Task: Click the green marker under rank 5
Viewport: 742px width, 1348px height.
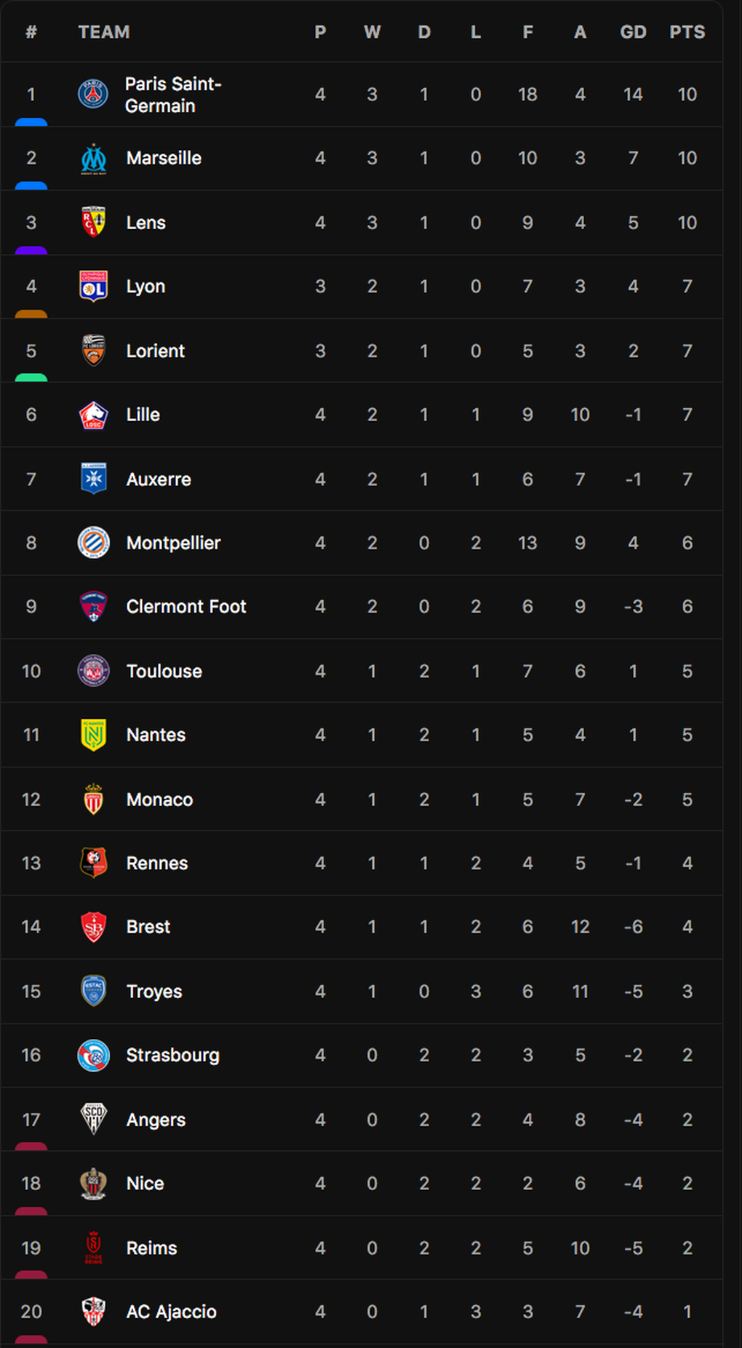Action: click(31, 378)
